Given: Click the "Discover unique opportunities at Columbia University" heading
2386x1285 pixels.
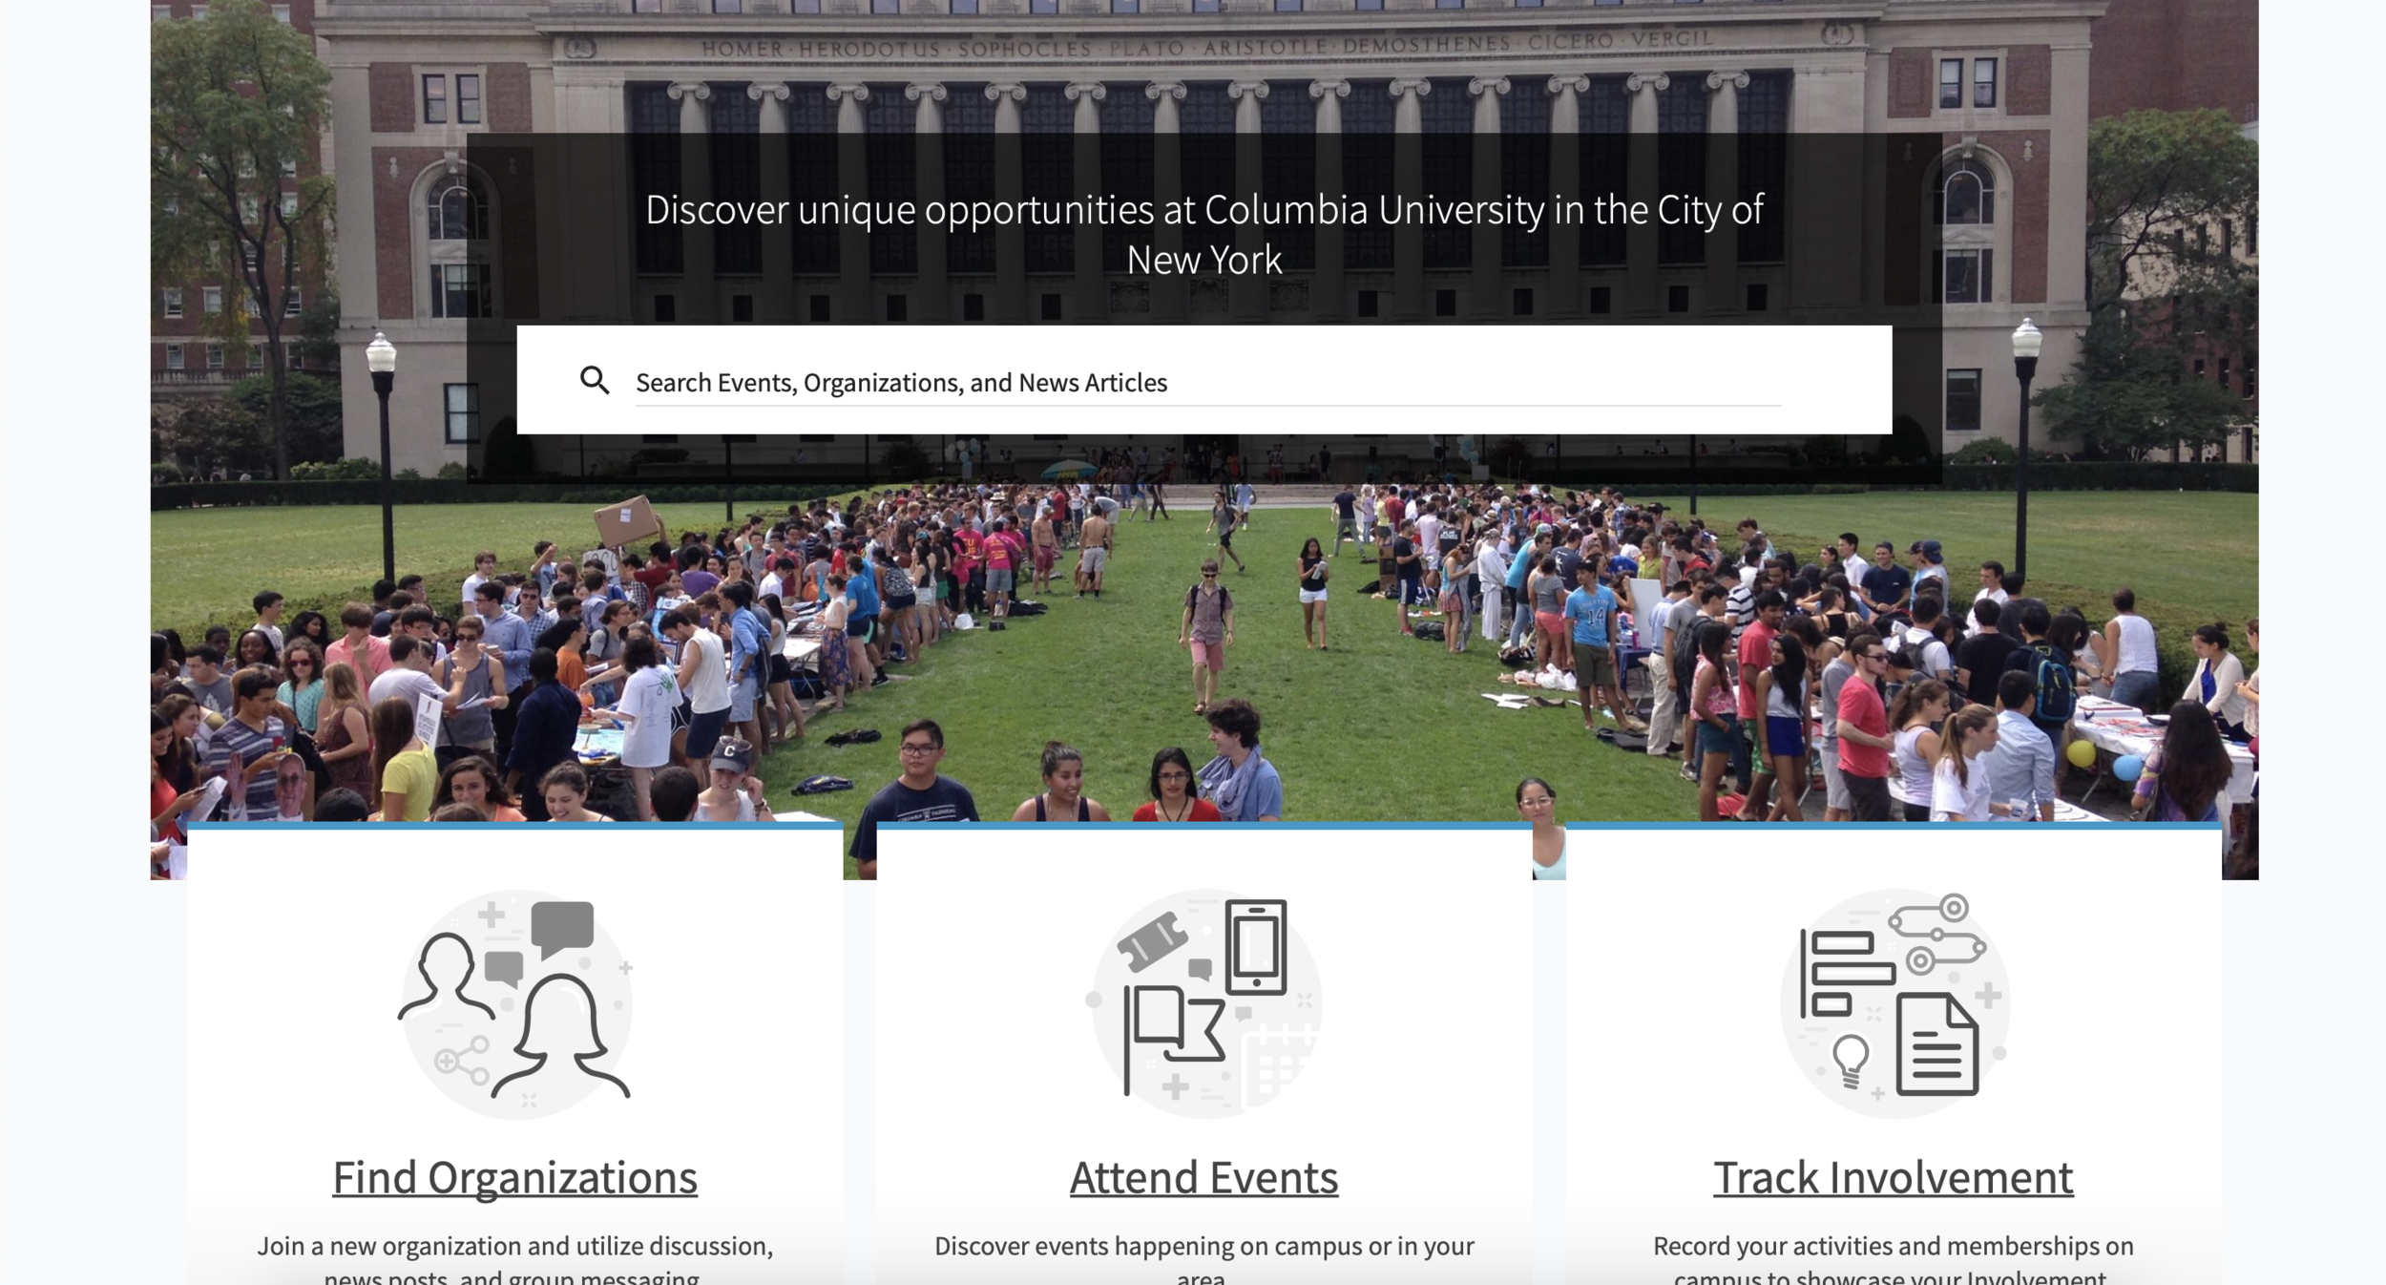Looking at the screenshot, I should point(1204,235).
